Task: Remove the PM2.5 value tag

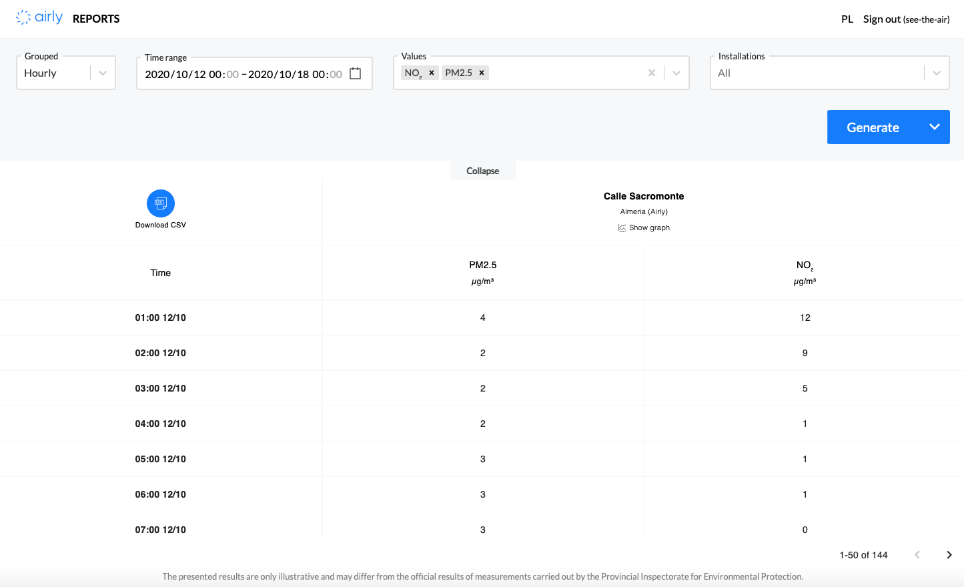Action: [482, 73]
